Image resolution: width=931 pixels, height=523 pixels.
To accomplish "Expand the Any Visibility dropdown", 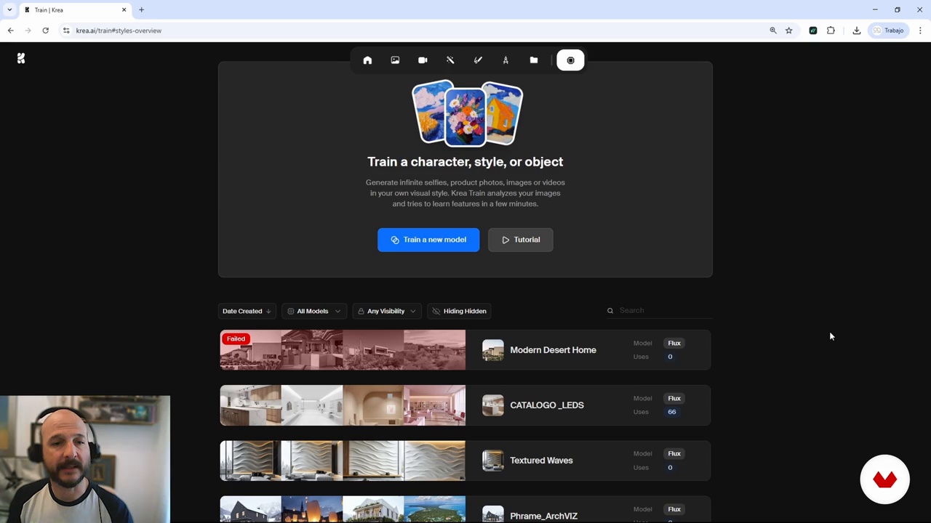I will coord(388,311).
